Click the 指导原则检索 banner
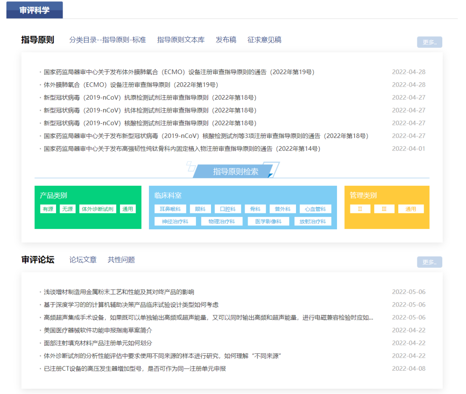Screen dimensions: 466x394 pyautogui.click(x=236, y=171)
